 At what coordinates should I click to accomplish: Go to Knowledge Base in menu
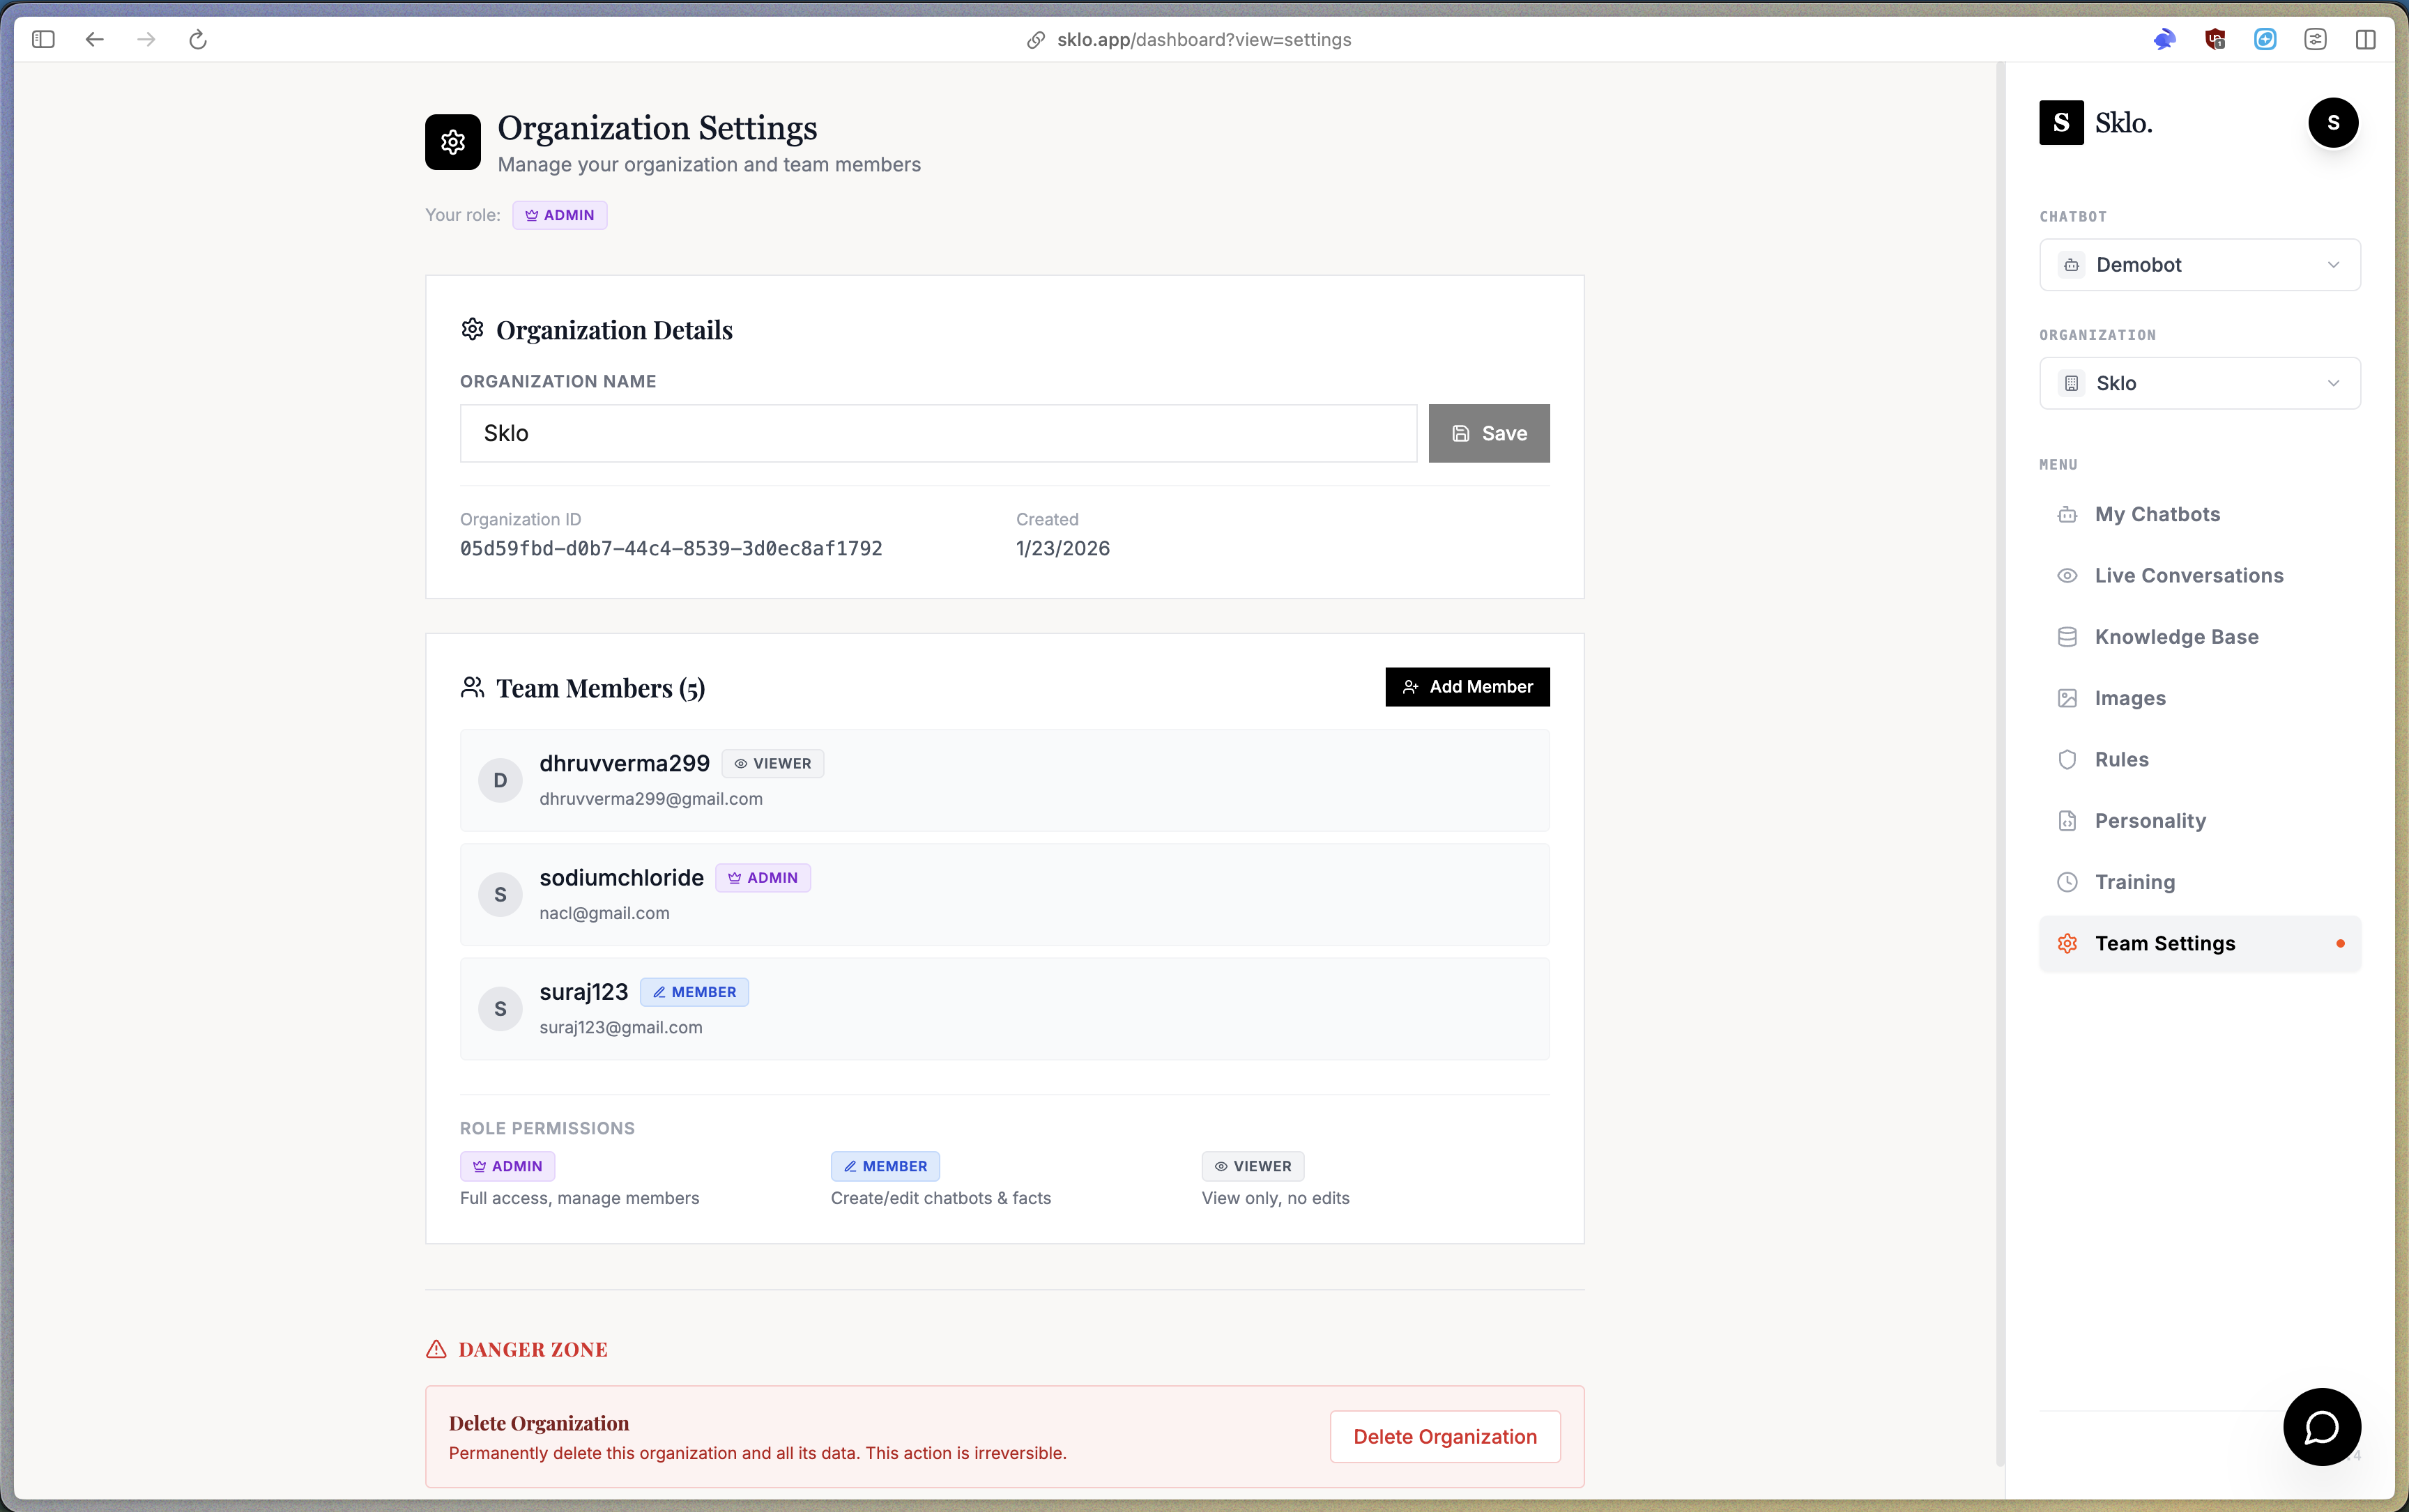point(2176,637)
